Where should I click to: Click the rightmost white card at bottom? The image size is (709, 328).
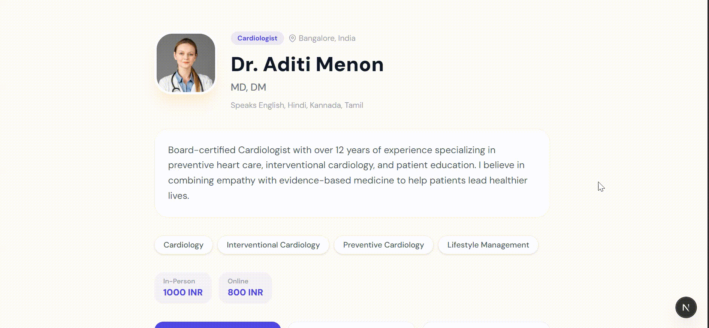486,325
